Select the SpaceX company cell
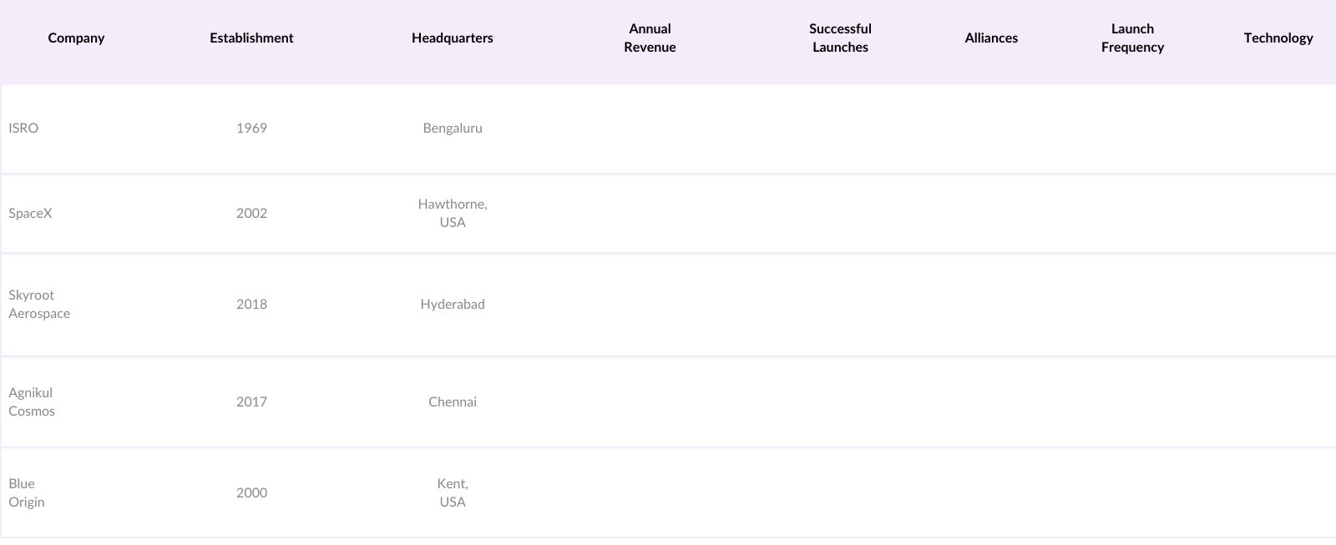This screenshot has width=1336, height=545. [30, 213]
